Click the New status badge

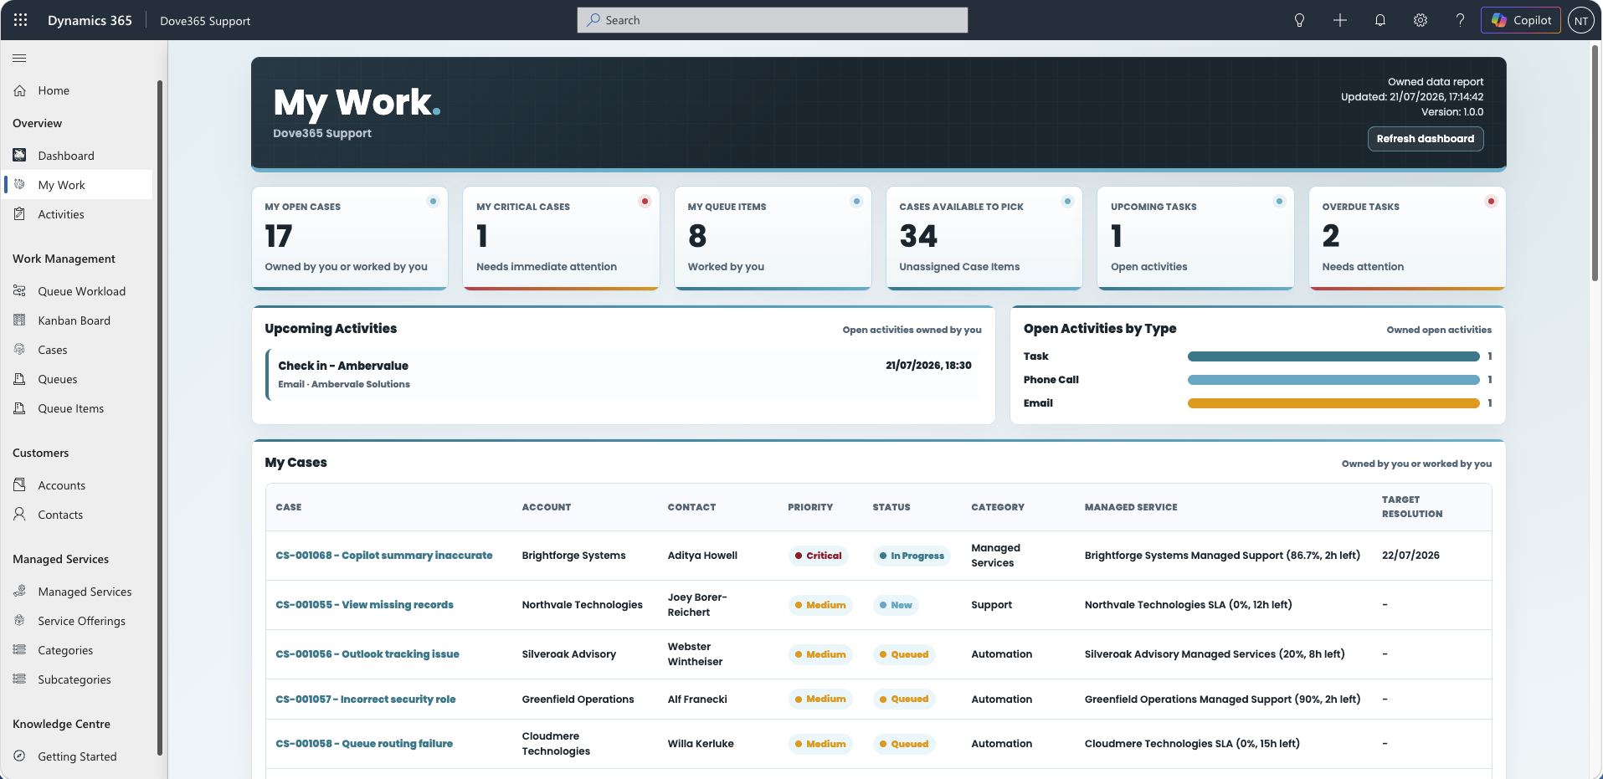point(896,605)
